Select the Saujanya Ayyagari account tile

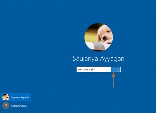pos(15,97)
